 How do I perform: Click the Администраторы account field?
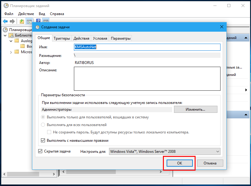click(x=107, y=110)
